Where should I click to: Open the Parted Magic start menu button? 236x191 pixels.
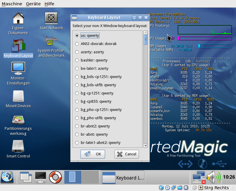coord(7,177)
